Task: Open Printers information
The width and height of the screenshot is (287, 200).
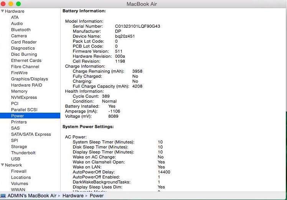Action: click(19, 122)
